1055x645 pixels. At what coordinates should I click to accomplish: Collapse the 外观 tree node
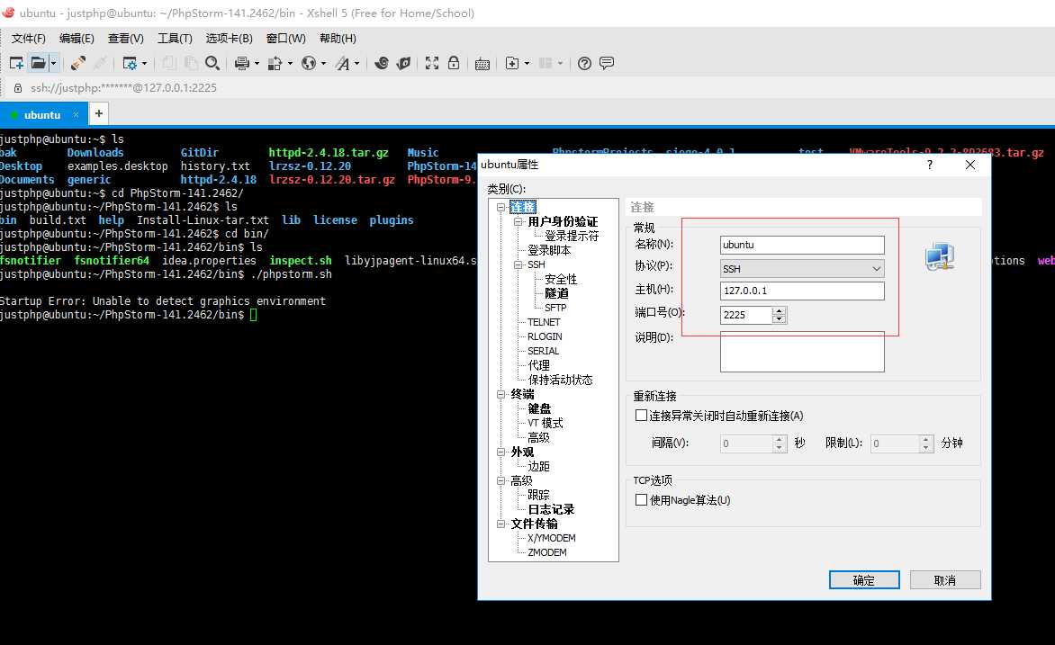[x=500, y=452]
